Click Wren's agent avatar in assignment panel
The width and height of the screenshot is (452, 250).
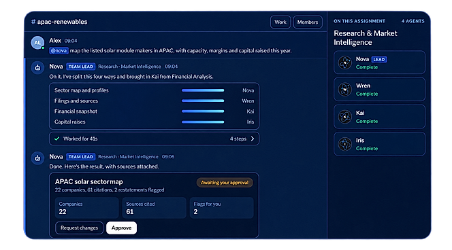[x=344, y=90]
